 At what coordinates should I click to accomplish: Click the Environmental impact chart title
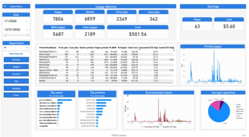click(159, 93)
